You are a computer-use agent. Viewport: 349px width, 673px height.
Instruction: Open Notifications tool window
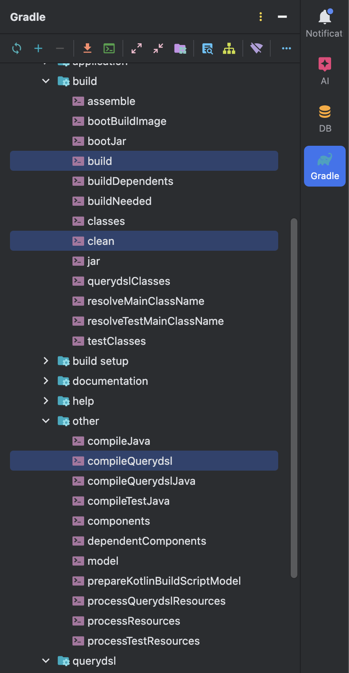pos(325,23)
